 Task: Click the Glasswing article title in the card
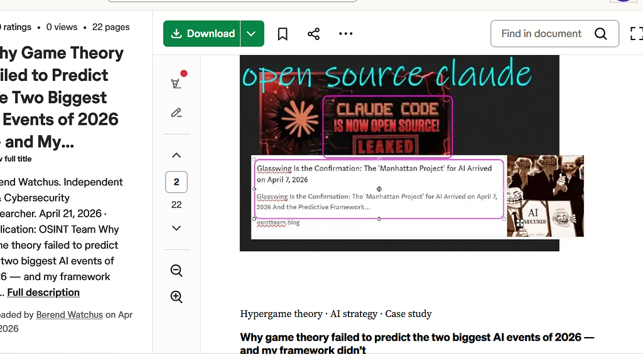coord(374,174)
